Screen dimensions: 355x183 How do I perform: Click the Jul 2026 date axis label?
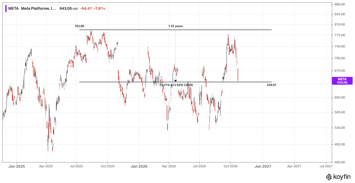pyautogui.click(x=199, y=166)
